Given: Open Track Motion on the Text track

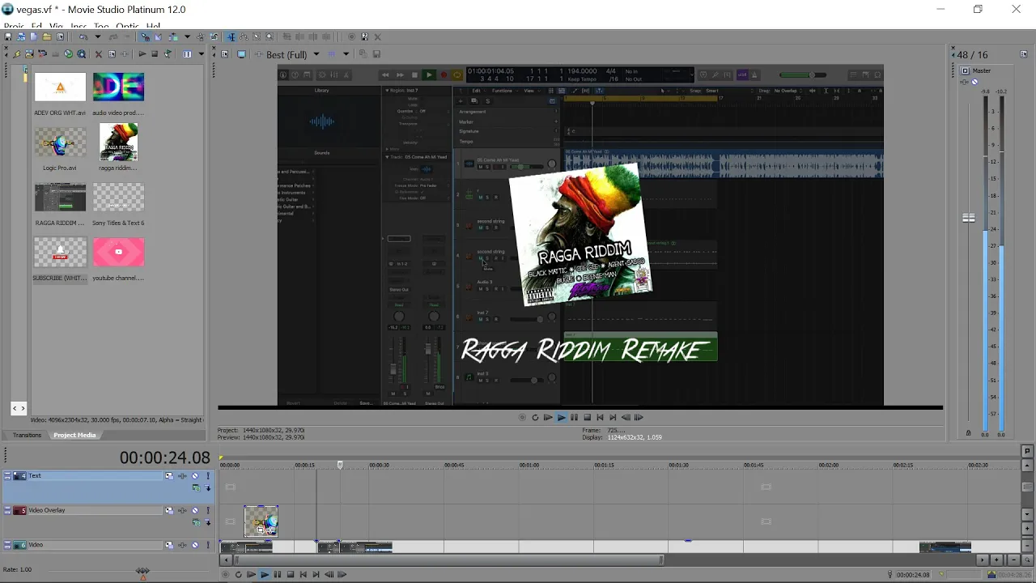Looking at the screenshot, I should 169,476.
